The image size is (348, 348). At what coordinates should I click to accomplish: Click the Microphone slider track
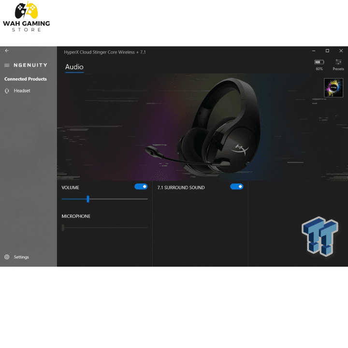click(104, 228)
